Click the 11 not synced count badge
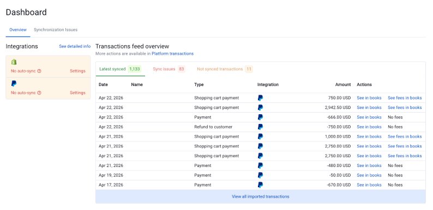The width and height of the screenshot is (433, 210). click(x=249, y=69)
